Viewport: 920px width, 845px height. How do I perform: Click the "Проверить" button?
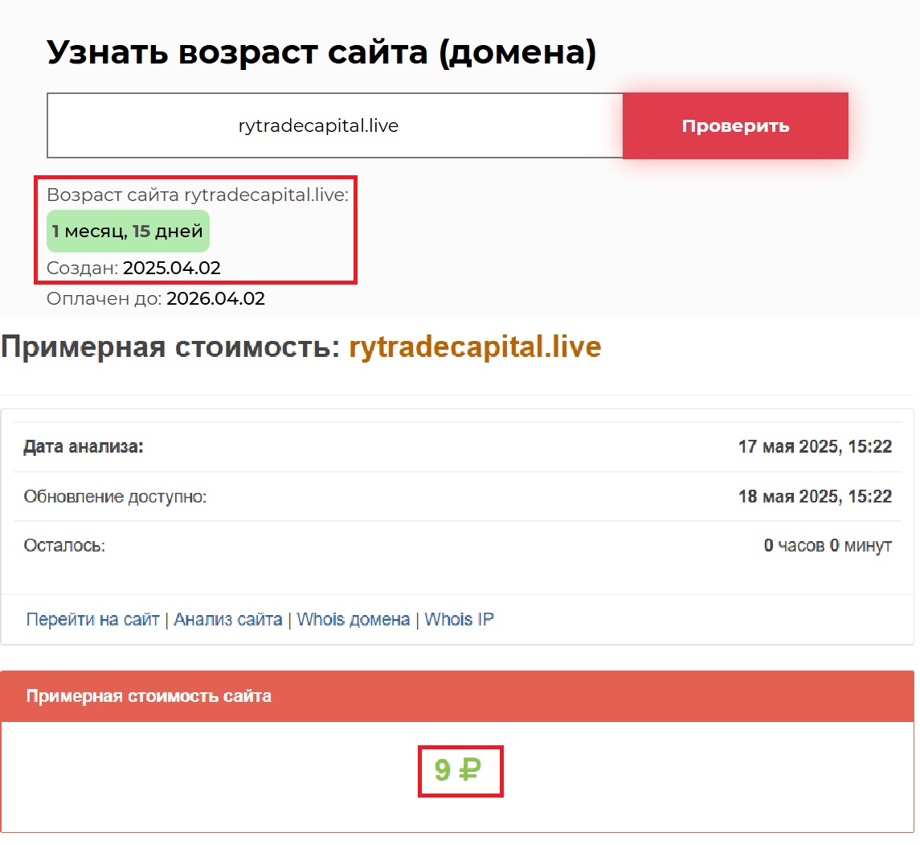(735, 126)
